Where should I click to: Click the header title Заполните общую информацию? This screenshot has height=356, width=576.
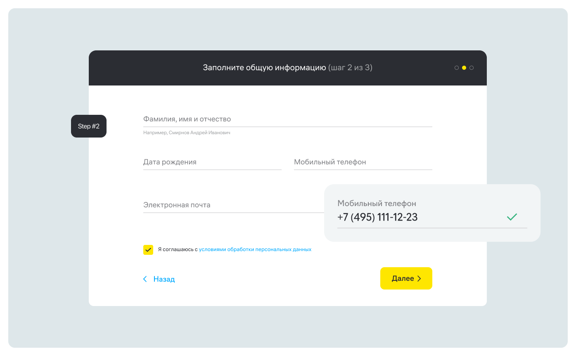click(x=264, y=68)
